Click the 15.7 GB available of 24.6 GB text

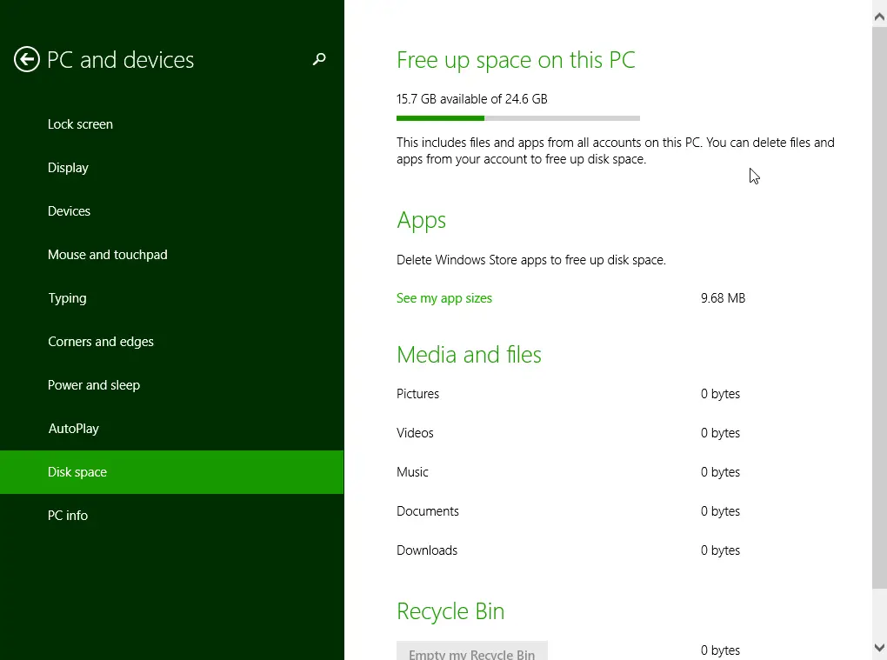472,99
